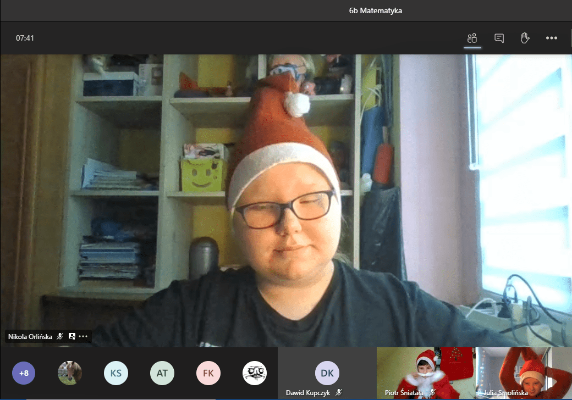Click Nikola Orlińska's muted mic icon

[x=61, y=336]
